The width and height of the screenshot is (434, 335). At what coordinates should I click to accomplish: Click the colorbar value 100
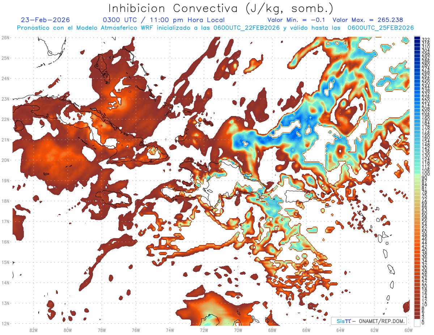point(425,174)
